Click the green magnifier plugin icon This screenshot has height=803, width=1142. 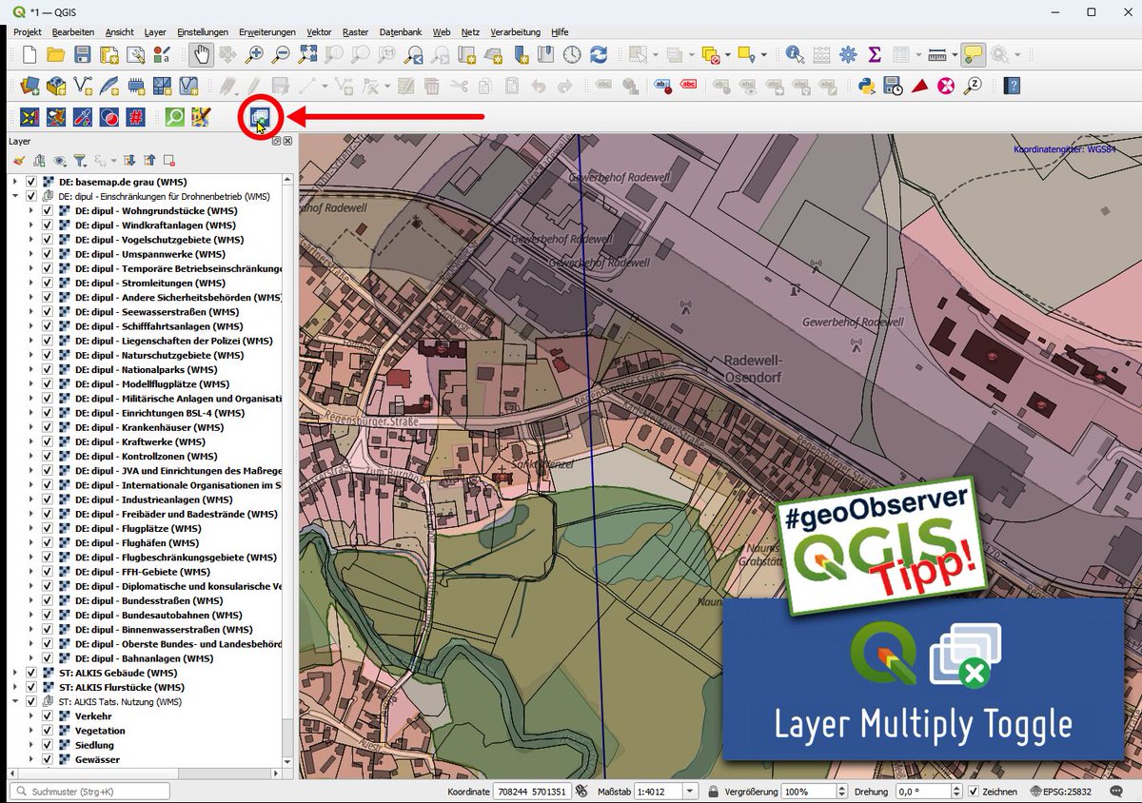coord(175,117)
